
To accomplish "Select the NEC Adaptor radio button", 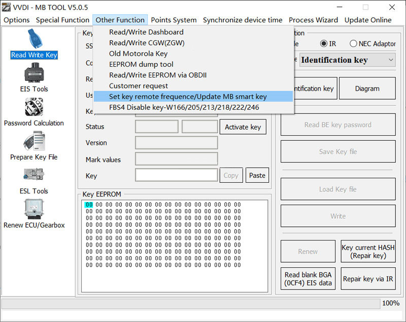I will (353, 44).
